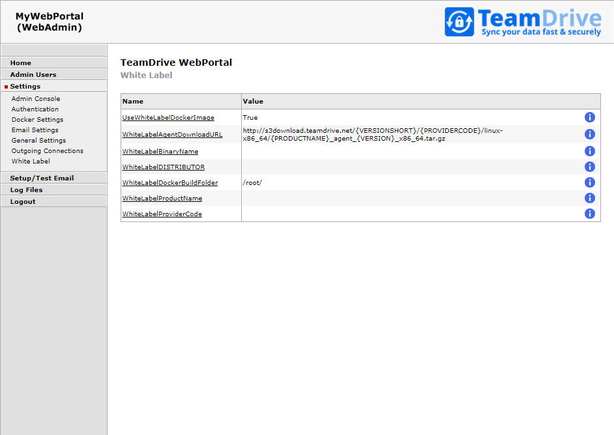Open Setup/Test Email page
The width and height of the screenshot is (614, 435).
click(x=53, y=178)
